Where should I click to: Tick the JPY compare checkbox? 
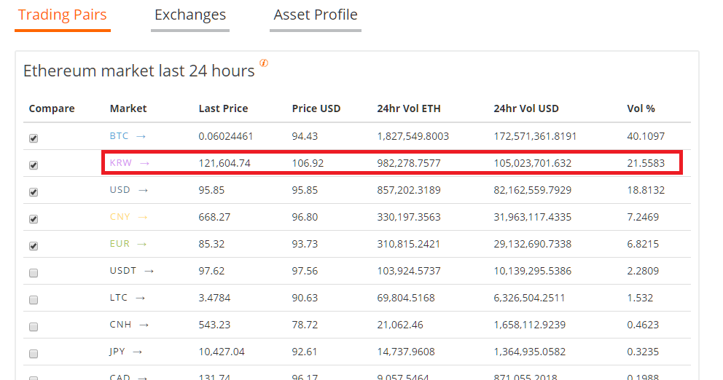(34, 354)
